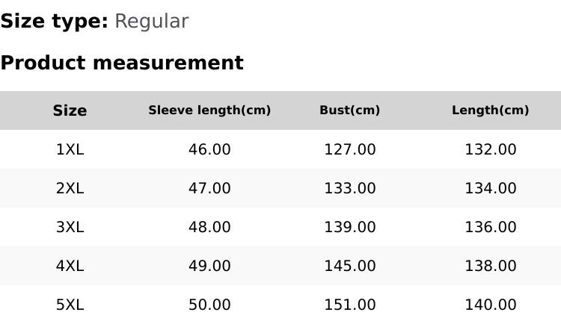
Task: Click the 140.00 length value
Action: [x=490, y=305]
